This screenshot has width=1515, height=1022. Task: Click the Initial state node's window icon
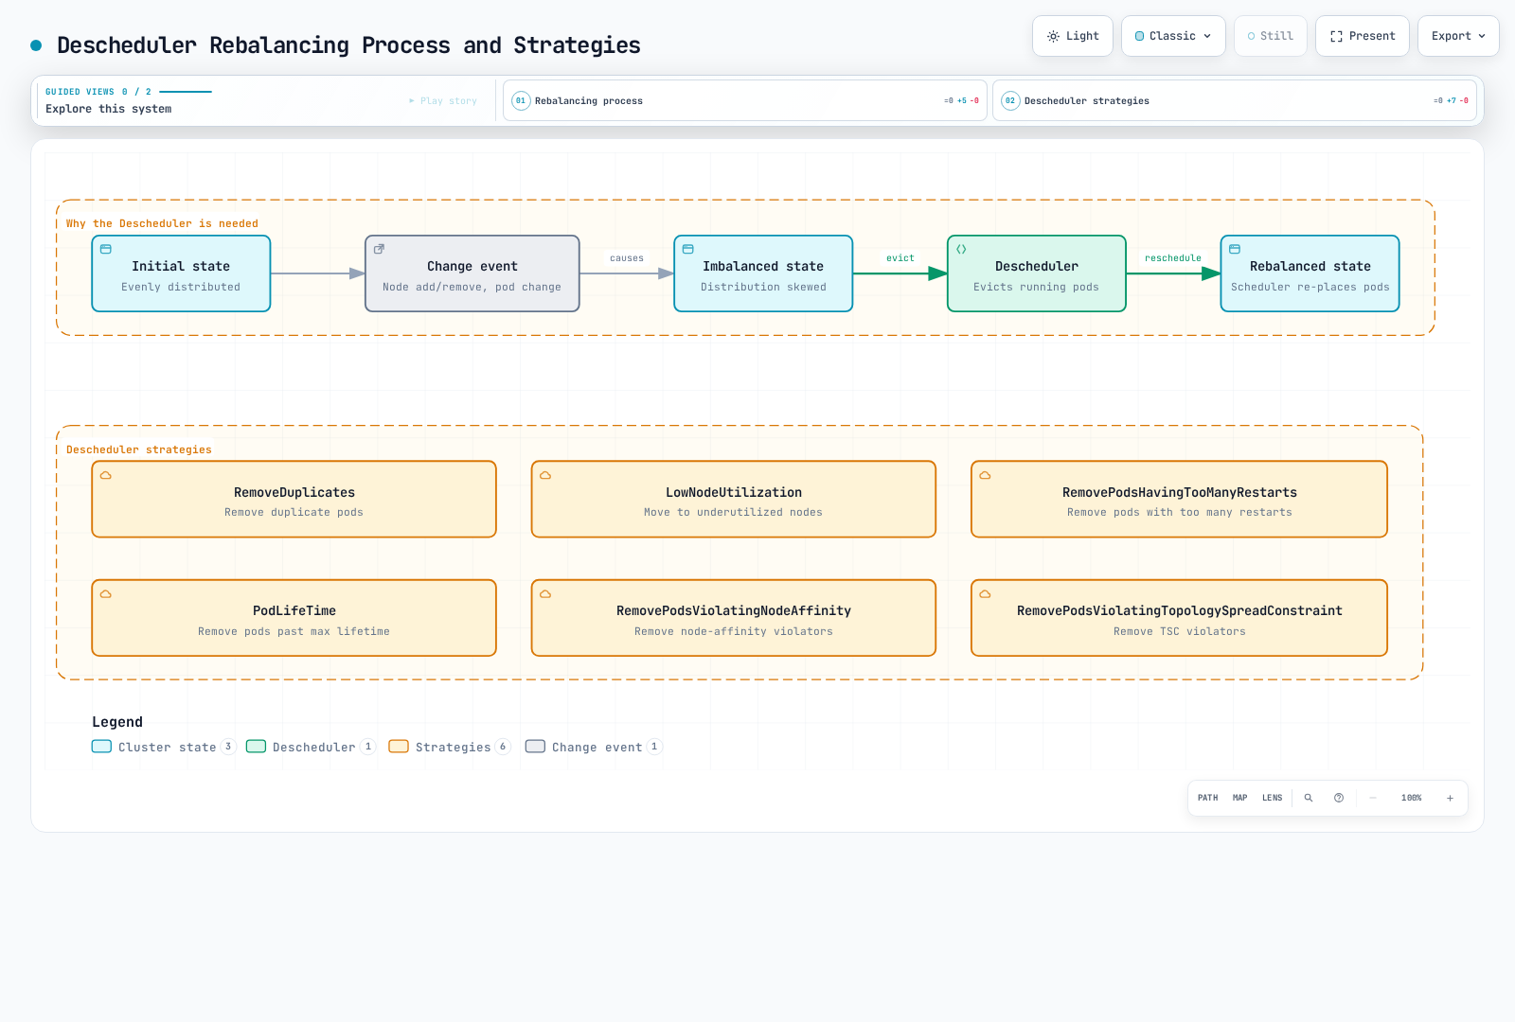(x=106, y=250)
